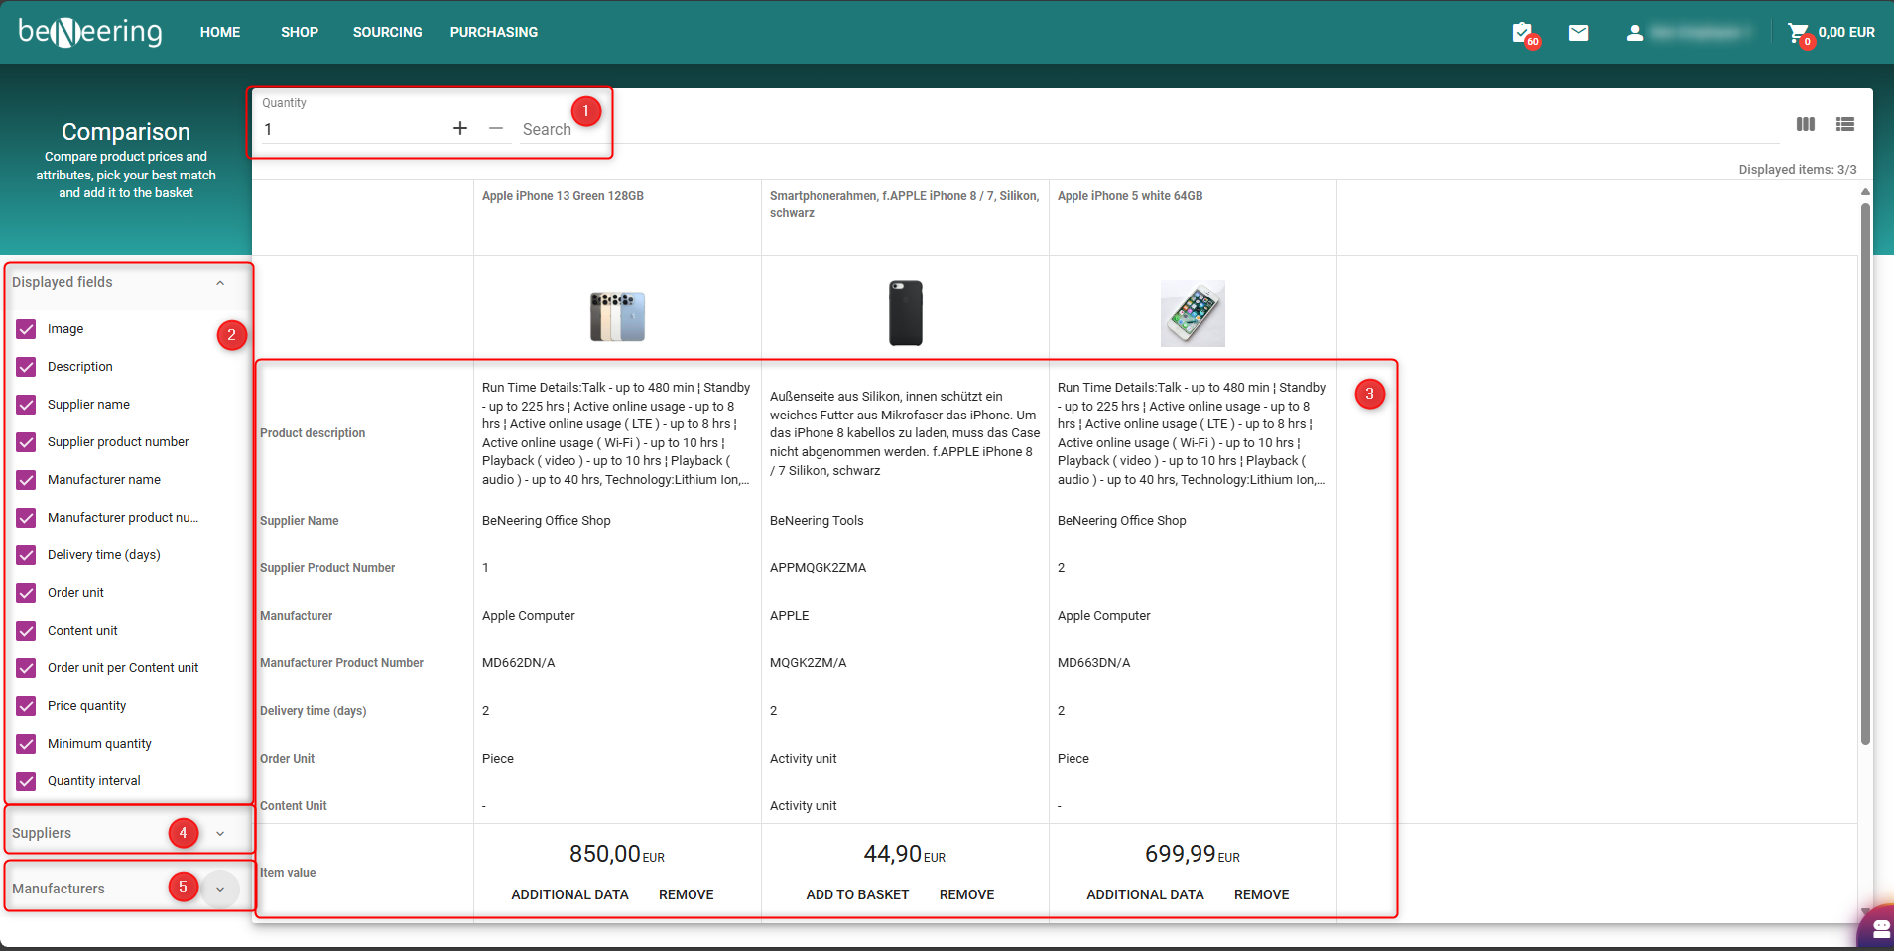Click the beNeering logo

(x=90, y=33)
